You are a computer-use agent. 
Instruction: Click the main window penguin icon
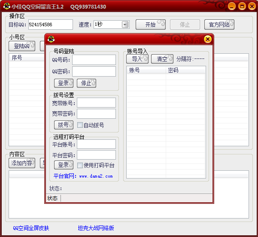pos(7,6)
